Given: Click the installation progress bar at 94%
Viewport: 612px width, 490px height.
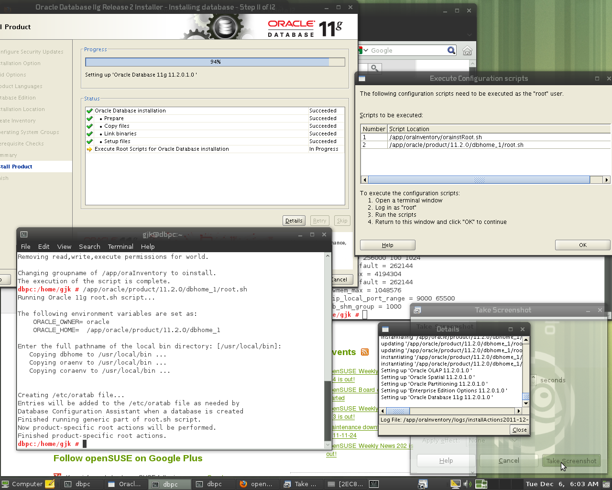Looking at the screenshot, I should (x=215, y=62).
